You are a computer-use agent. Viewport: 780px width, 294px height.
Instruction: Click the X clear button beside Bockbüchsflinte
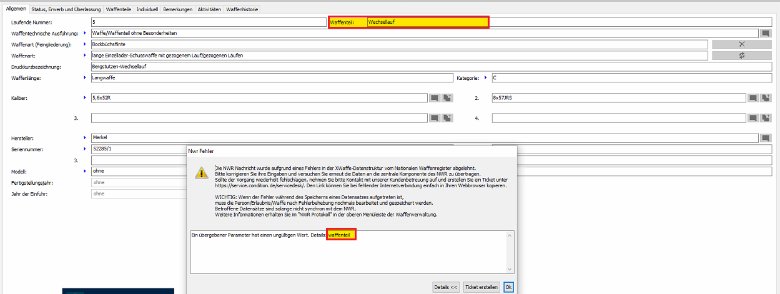741,44
